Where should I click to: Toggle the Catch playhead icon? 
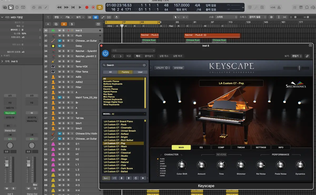(116, 17)
